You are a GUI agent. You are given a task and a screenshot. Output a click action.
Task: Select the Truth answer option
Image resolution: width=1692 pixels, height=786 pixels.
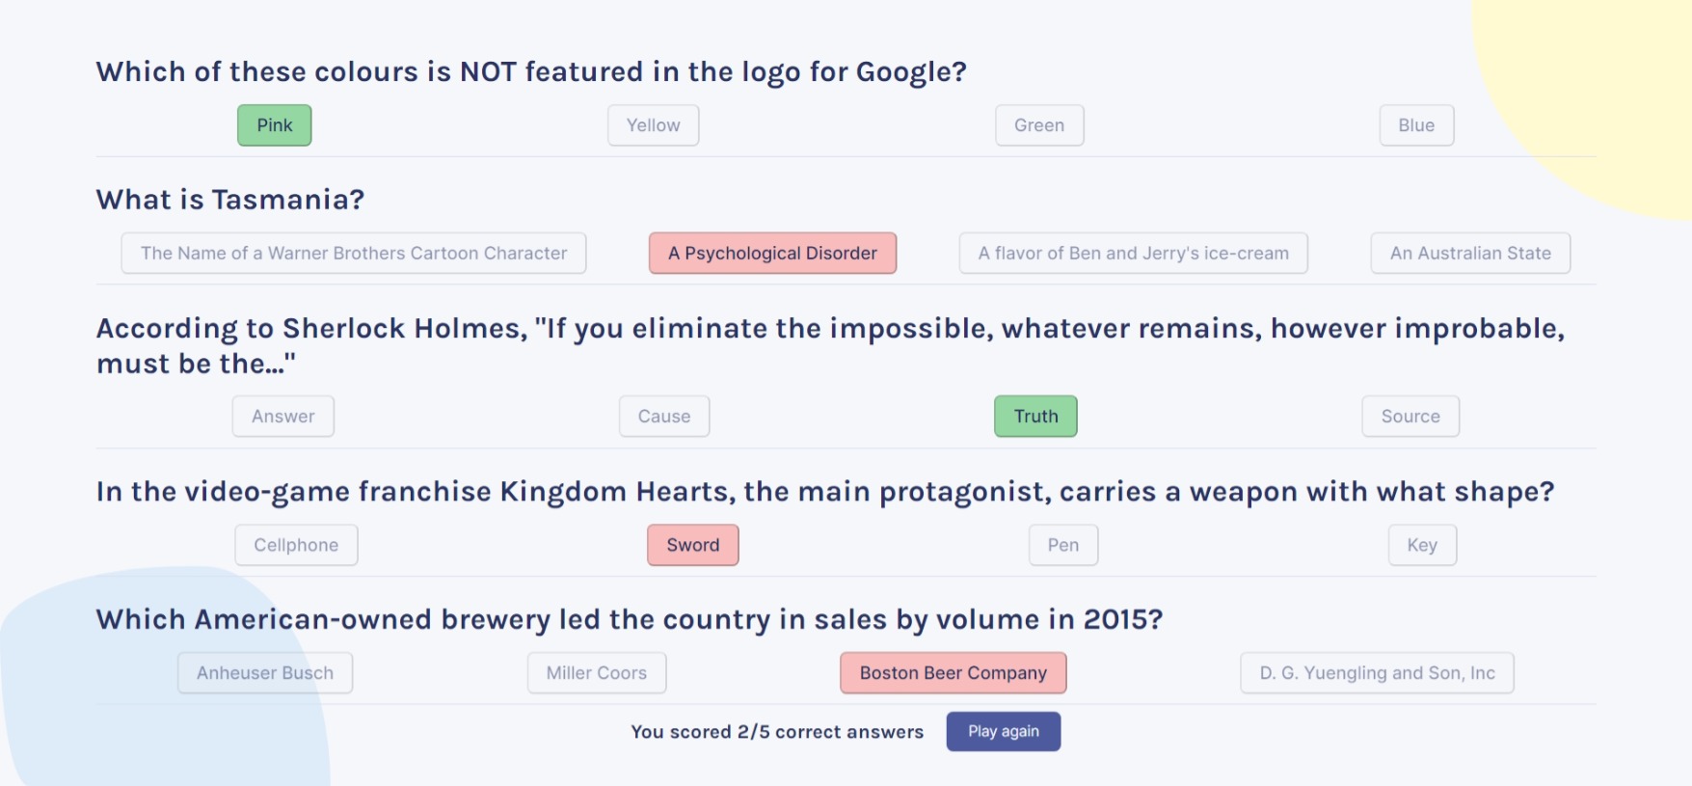tap(1035, 417)
